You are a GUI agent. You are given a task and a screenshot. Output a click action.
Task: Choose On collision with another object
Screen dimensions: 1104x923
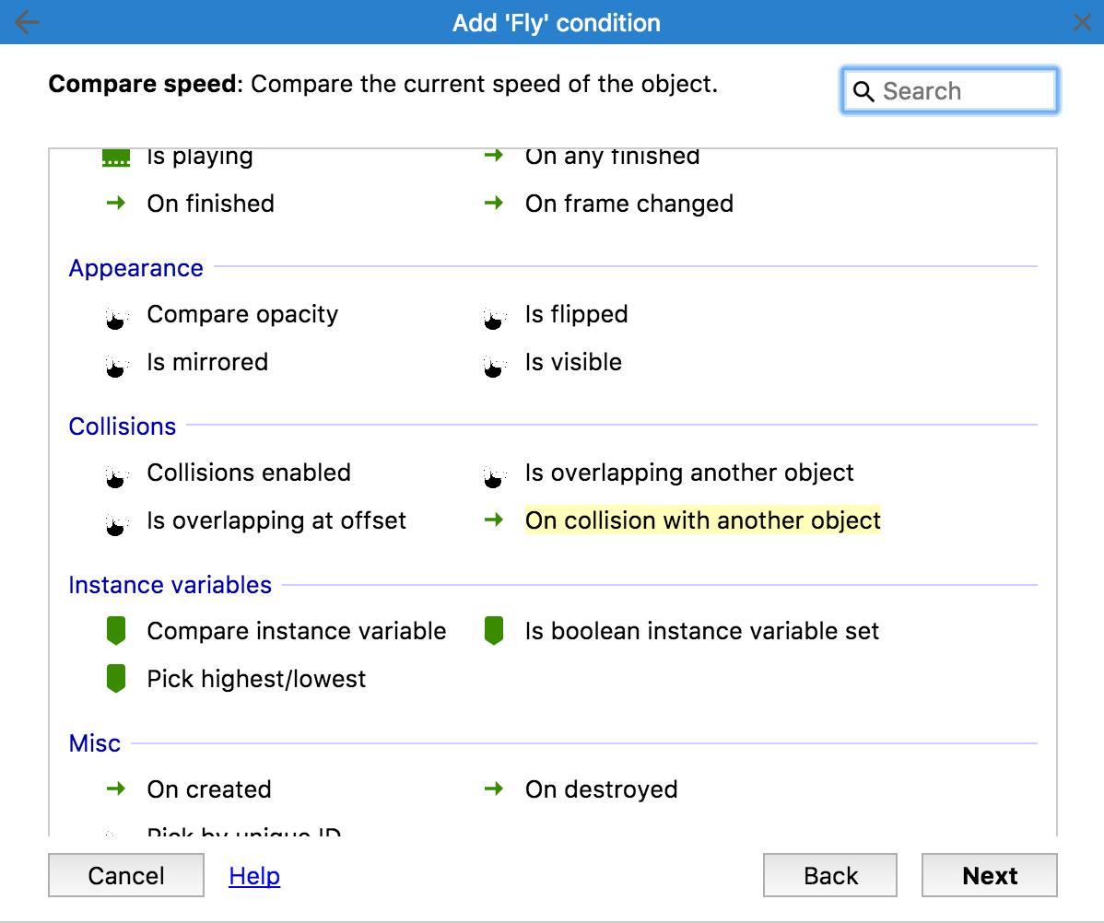click(702, 520)
